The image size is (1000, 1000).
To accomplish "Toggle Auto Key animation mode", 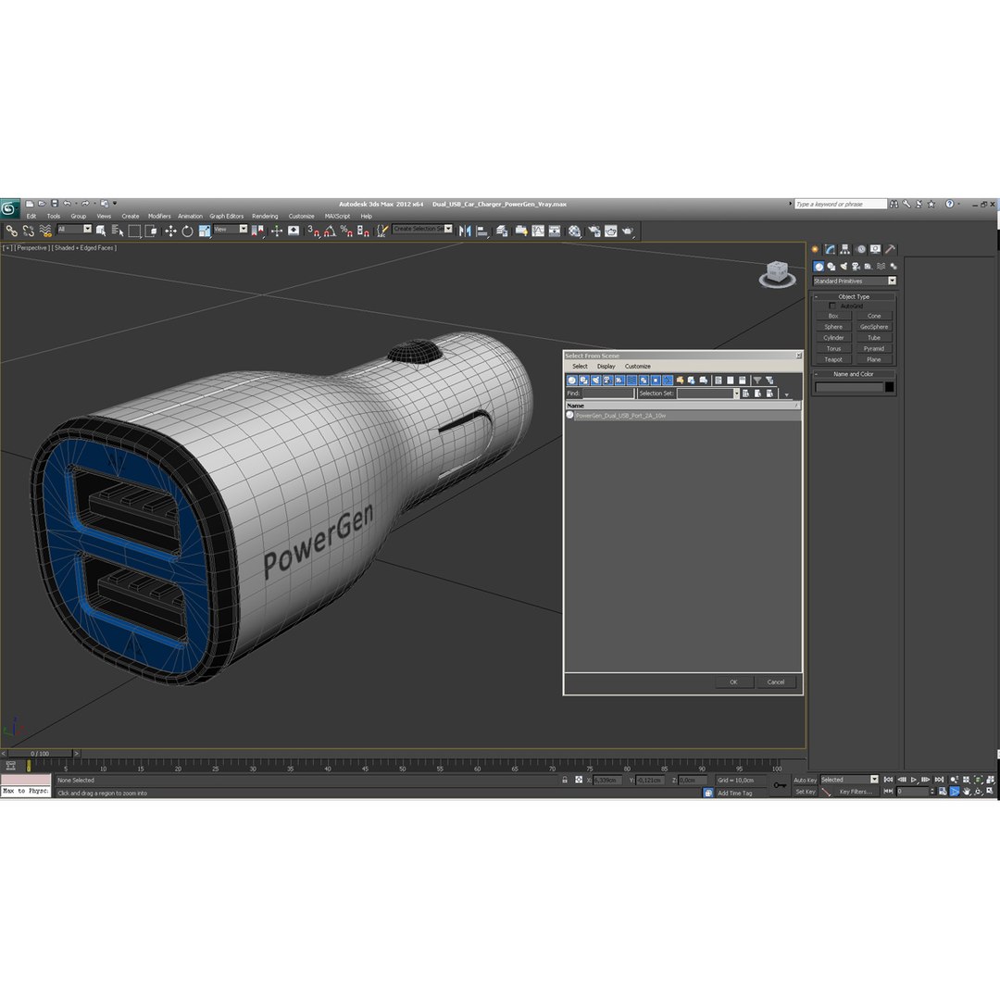I will (x=805, y=780).
